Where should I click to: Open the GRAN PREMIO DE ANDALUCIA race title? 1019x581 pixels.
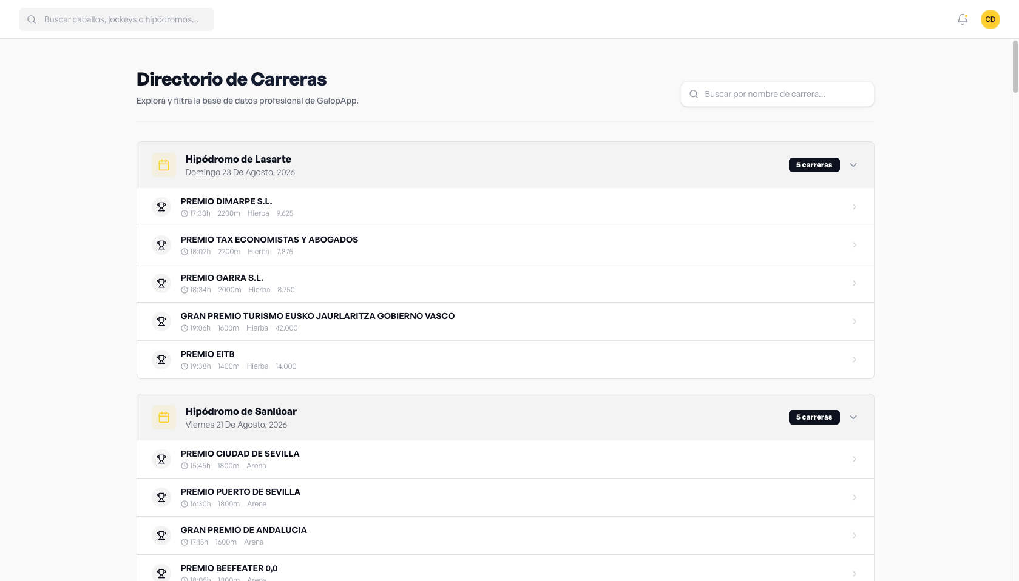click(244, 530)
